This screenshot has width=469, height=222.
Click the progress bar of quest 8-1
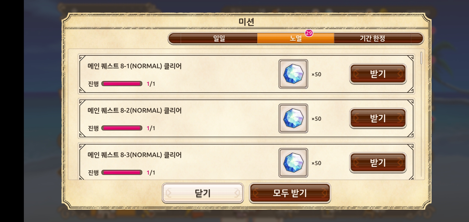pyautogui.click(x=122, y=84)
